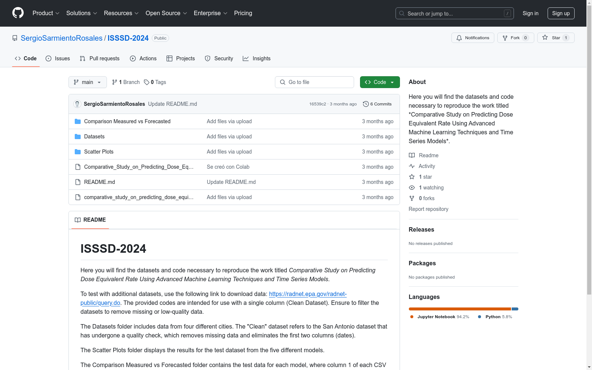Open the Comparison Measured vs Forecasted folder
The width and height of the screenshot is (592, 370).
(x=127, y=121)
